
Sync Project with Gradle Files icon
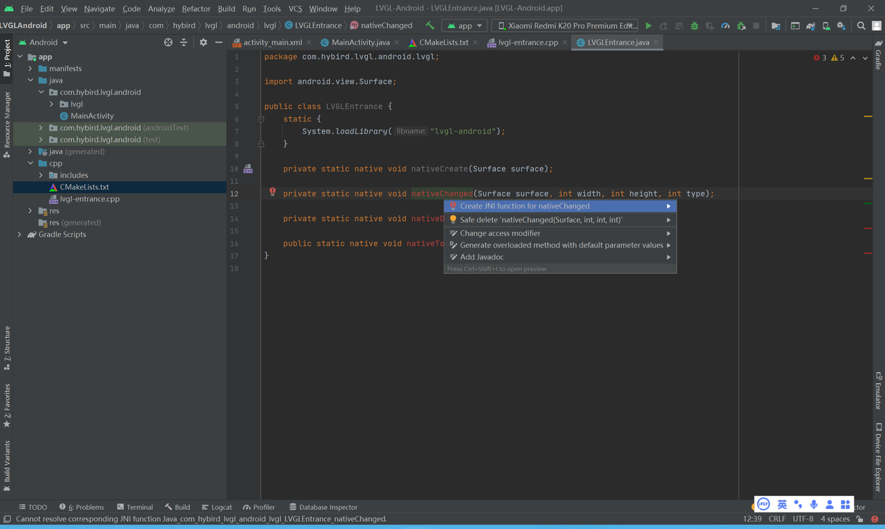(810, 26)
